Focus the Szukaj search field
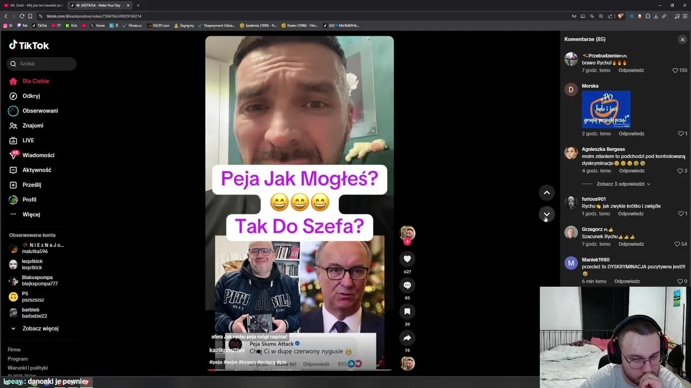The height and width of the screenshot is (388, 691). (42, 64)
